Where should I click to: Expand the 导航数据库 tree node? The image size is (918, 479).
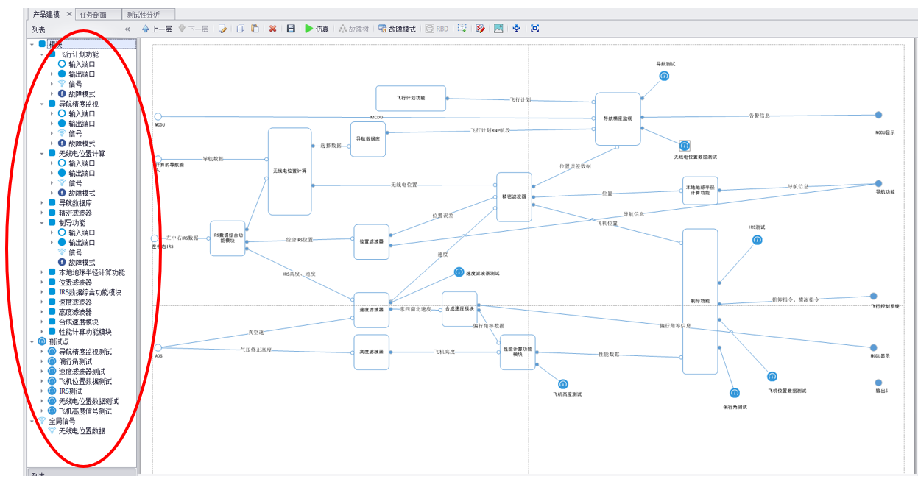42,203
